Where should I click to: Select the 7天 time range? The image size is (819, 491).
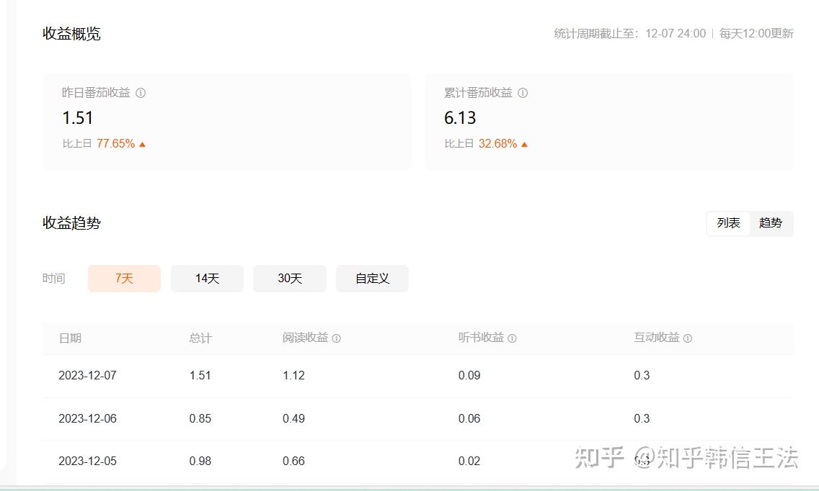click(124, 279)
